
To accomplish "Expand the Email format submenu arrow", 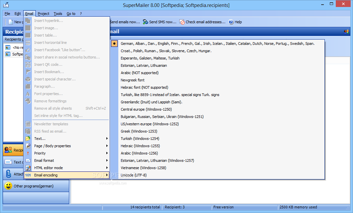I will click(x=107, y=160).
